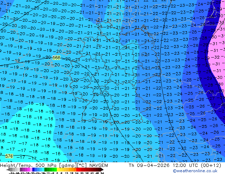Select the light pink legend swatch near -30
The height and width of the screenshot is (174, 225).
(31, 169)
